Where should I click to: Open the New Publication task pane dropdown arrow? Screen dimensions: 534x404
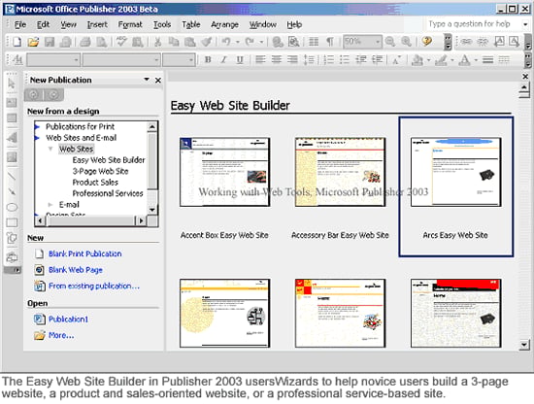coord(147,80)
